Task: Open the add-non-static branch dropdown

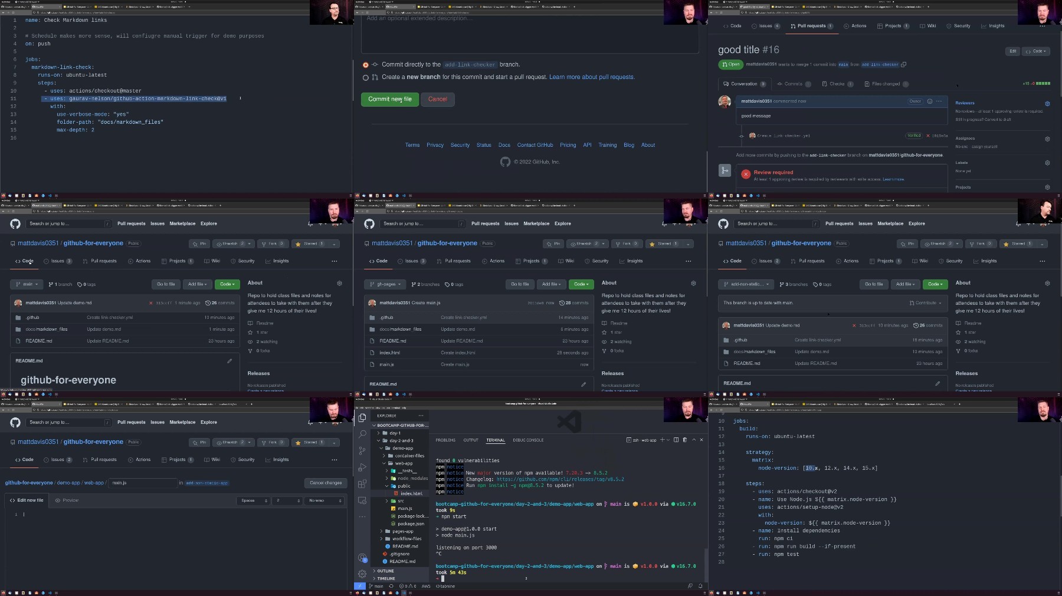Action: [x=745, y=284]
